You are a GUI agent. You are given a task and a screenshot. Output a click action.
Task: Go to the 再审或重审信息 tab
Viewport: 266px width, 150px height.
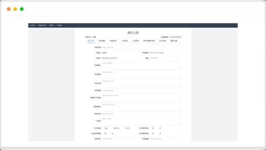click(149, 41)
